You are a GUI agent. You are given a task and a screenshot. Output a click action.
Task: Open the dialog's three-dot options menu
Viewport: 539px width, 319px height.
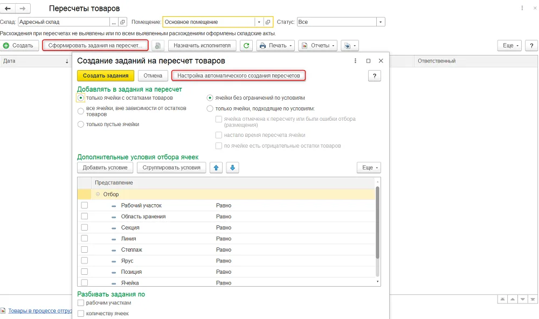(355, 61)
